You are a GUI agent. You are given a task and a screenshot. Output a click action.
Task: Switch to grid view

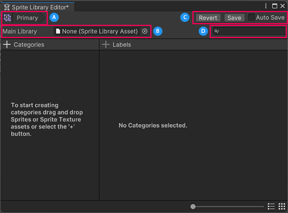point(282,207)
